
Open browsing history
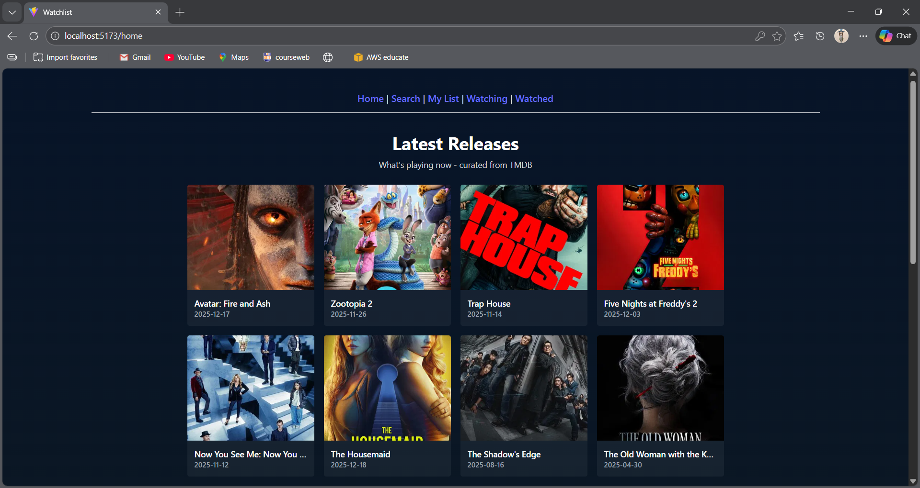(819, 35)
